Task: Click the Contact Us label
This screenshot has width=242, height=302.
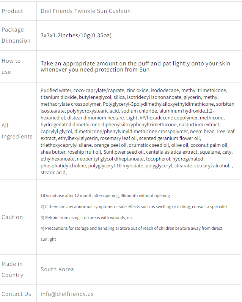Action: (16, 294)
